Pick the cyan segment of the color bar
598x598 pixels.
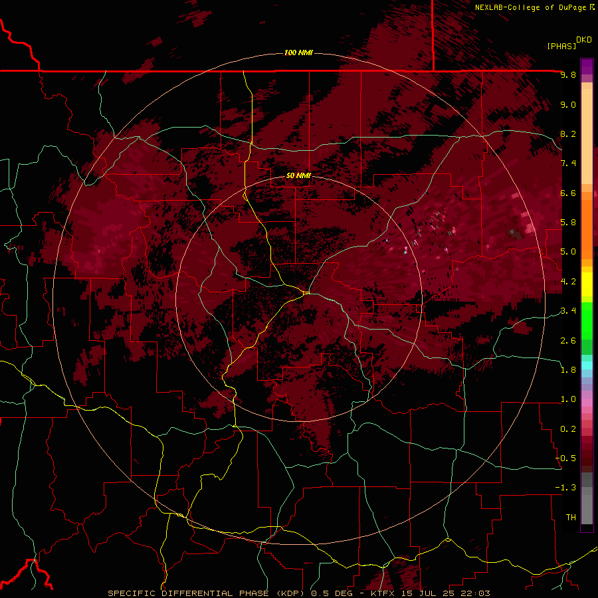click(587, 365)
